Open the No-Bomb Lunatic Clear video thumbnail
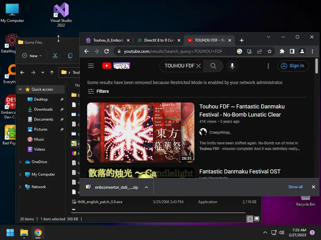The image size is (321, 240). click(141, 132)
